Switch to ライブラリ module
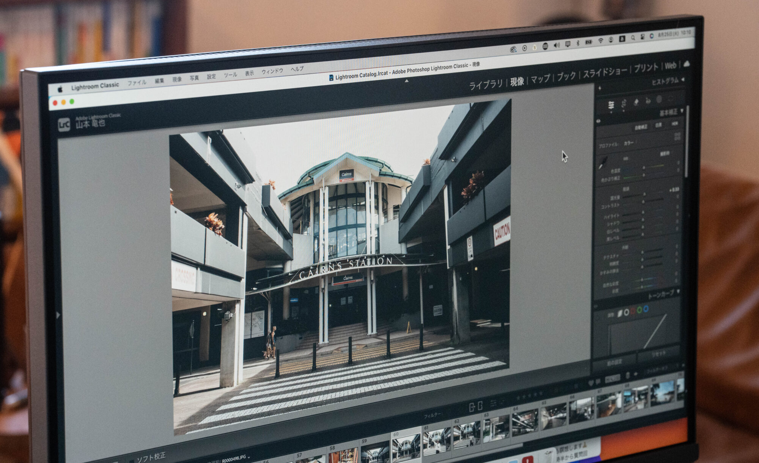Viewport: 759px width, 463px height. click(x=486, y=85)
